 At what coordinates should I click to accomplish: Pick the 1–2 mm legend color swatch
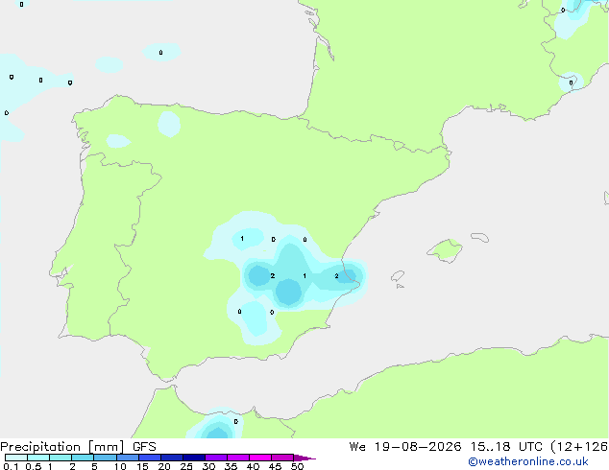(61, 458)
